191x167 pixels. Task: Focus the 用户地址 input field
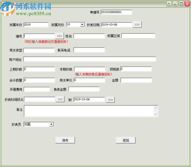coord(90,59)
